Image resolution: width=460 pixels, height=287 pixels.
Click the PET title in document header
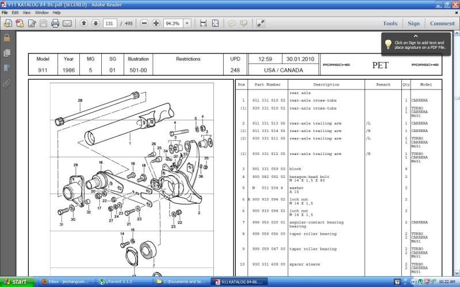click(x=381, y=65)
